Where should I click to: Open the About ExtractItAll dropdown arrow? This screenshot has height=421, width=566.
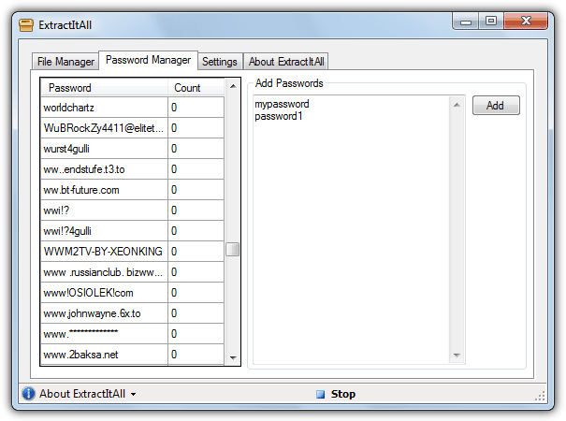(x=134, y=395)
